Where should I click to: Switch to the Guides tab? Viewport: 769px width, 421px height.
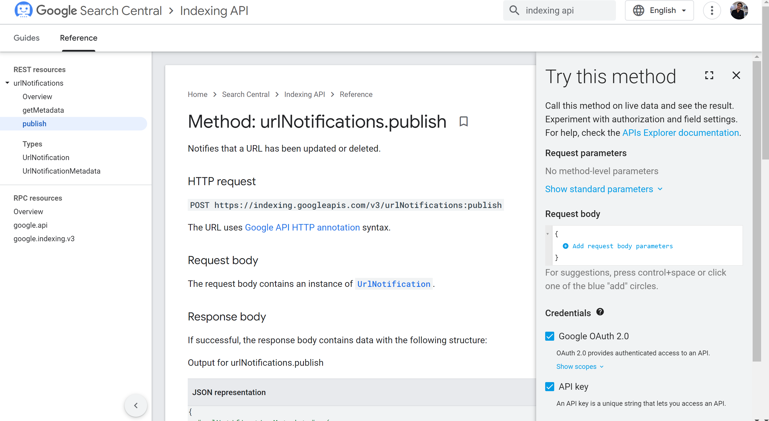point(26,38)
